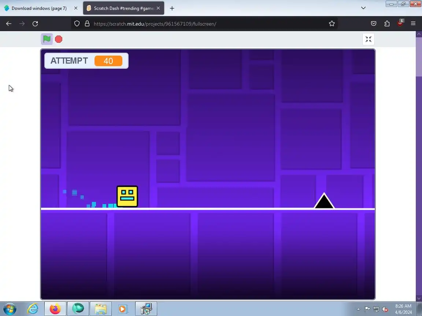
Task: Click the scratch.mit.edu address bar URL
Action: (155, 24)
